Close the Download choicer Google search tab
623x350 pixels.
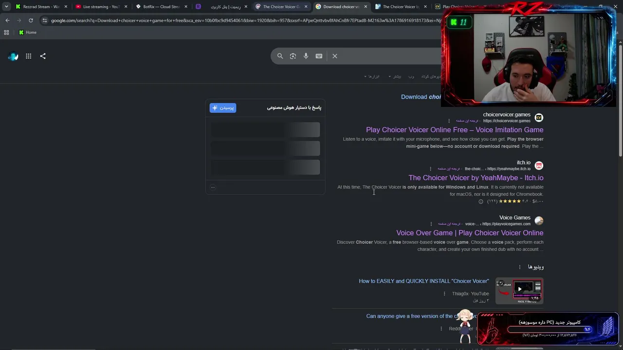[366, 7]
